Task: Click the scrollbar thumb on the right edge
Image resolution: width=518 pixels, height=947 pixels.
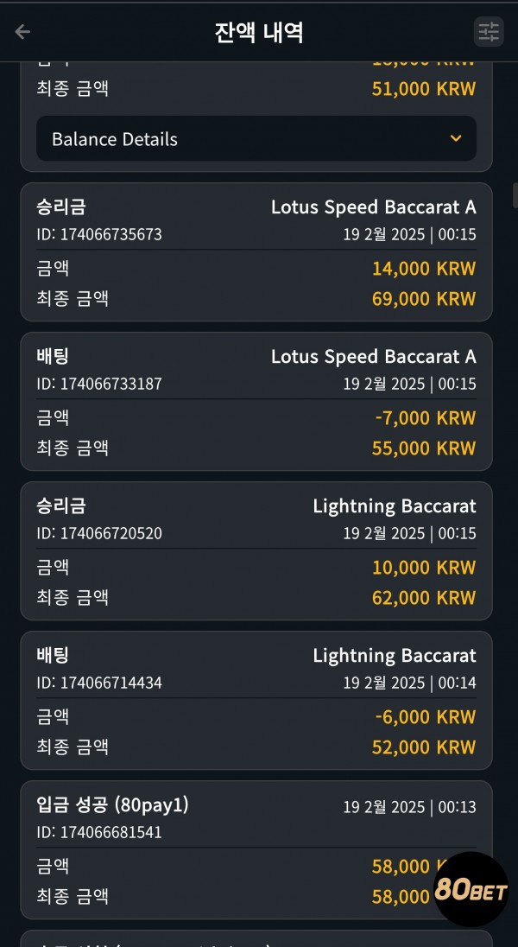Action: pyautogui.click(x=515, y=195)
